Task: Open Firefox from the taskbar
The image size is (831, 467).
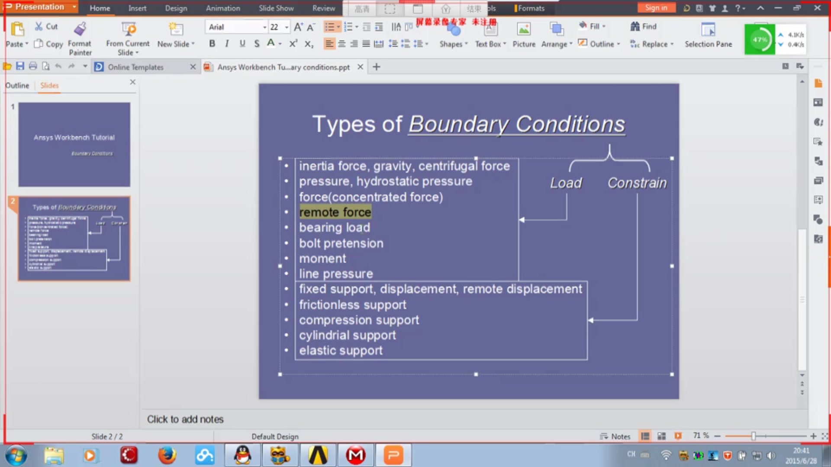Action: (x=167, y=455)
